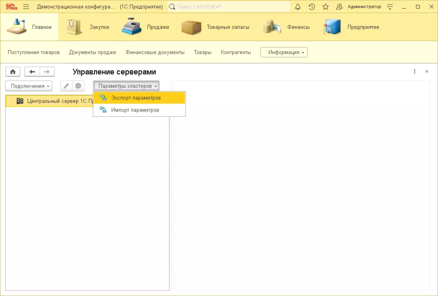Choose Экспорт параметров menu item
Image resolution: width=438 pixels, height=296 pixels.
(x=139, y=98)
